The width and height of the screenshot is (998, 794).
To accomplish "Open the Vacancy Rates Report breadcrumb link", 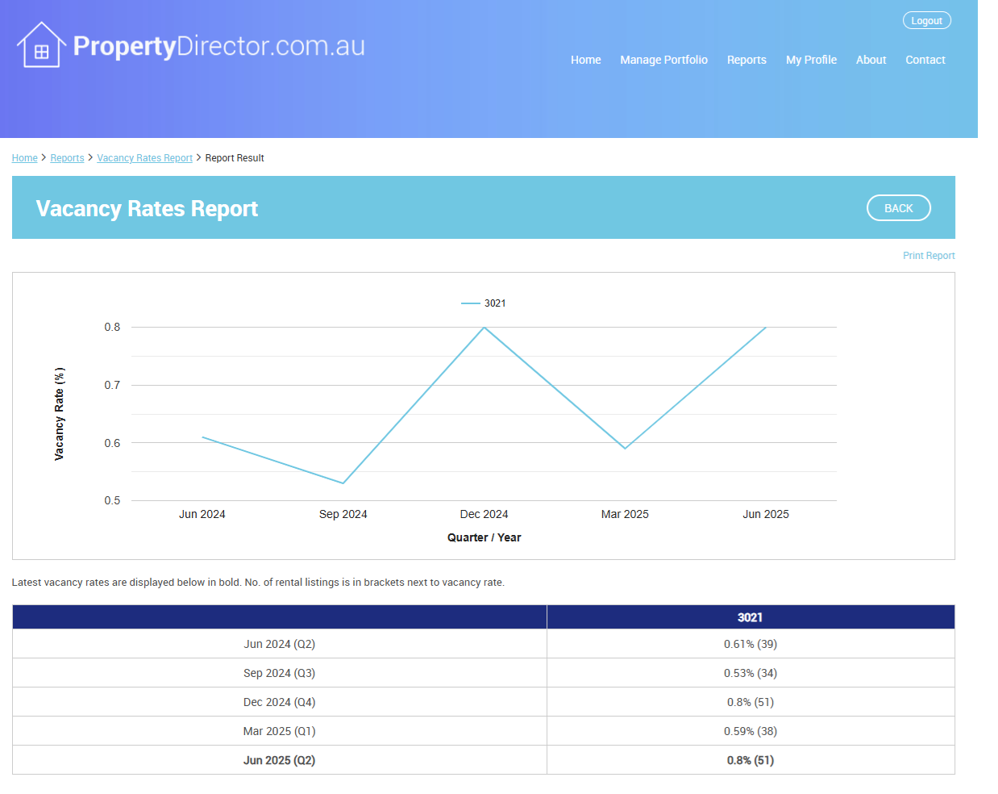I will [x=144, y=158].
